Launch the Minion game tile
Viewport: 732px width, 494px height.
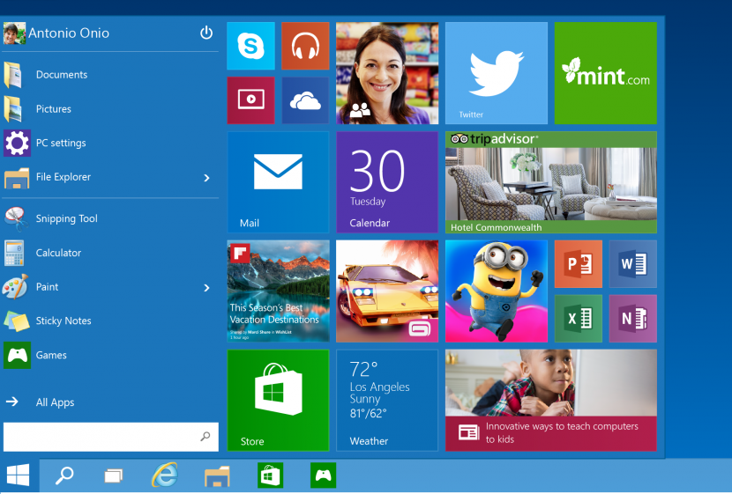(497, 291)
